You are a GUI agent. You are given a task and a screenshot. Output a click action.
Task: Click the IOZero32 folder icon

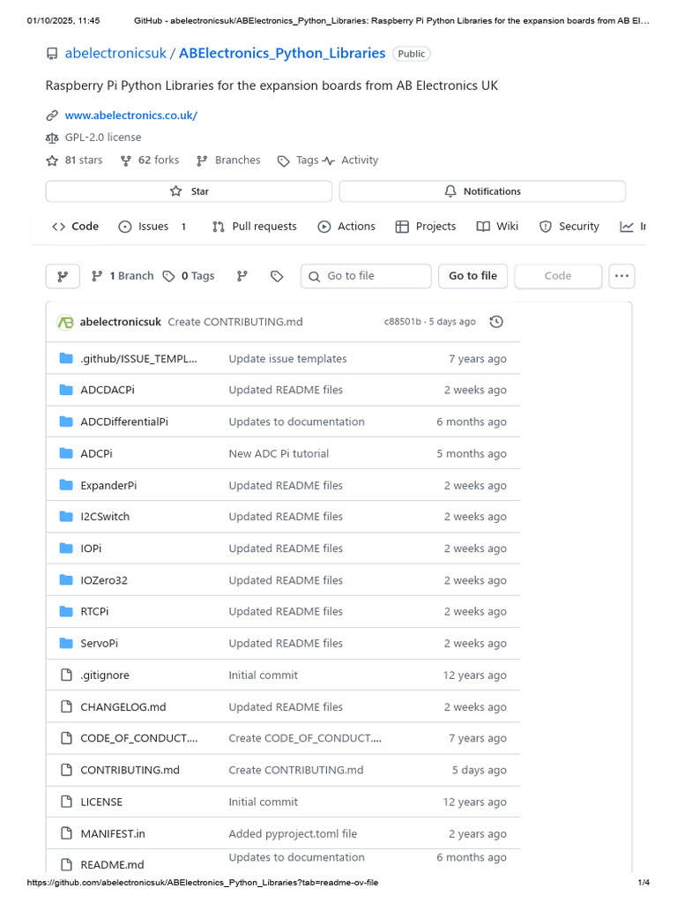[x=66, y=580]
